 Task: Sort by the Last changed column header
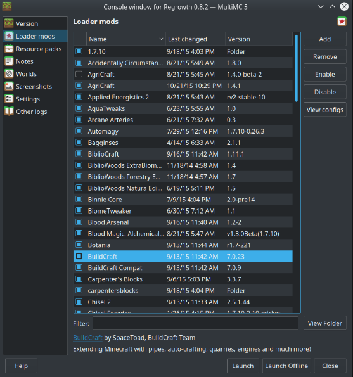pos(195,39)
